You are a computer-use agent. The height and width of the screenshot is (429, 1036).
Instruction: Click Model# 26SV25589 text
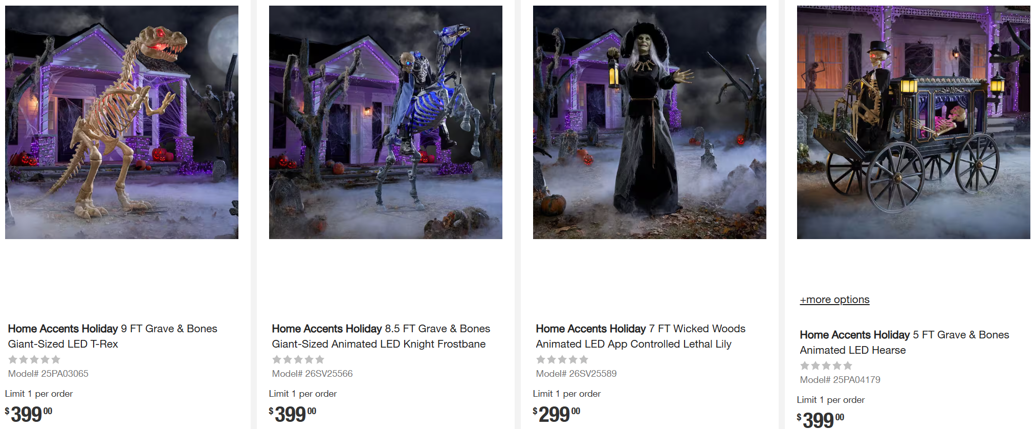[576, 374]
